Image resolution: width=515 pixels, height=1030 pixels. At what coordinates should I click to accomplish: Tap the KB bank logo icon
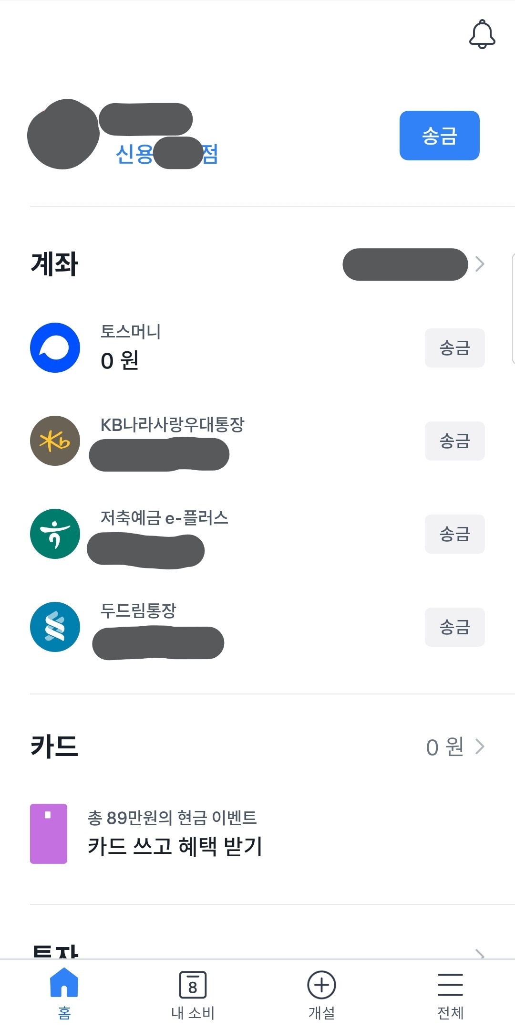coord(55,441)
